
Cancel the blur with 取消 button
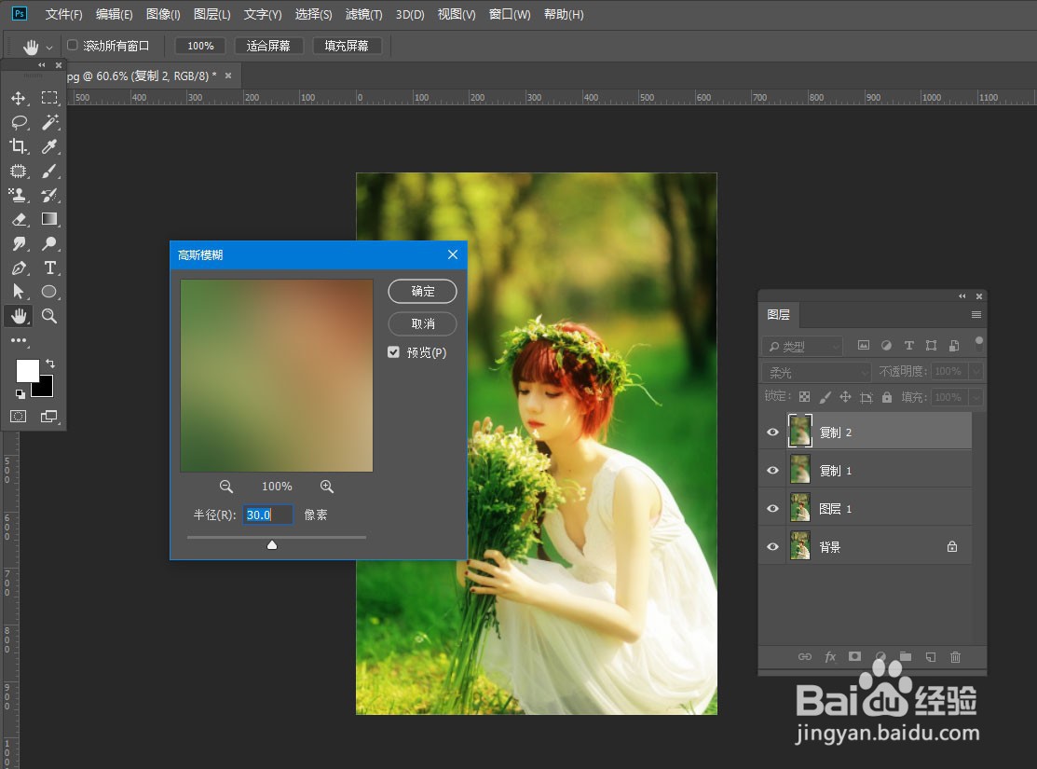[423, 323]
